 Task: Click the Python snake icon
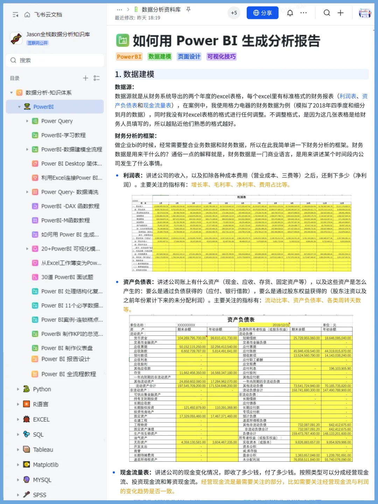click(26, 389)
